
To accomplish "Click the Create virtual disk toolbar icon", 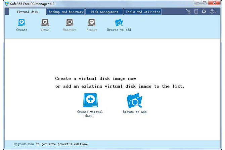I will click(22, 22).
